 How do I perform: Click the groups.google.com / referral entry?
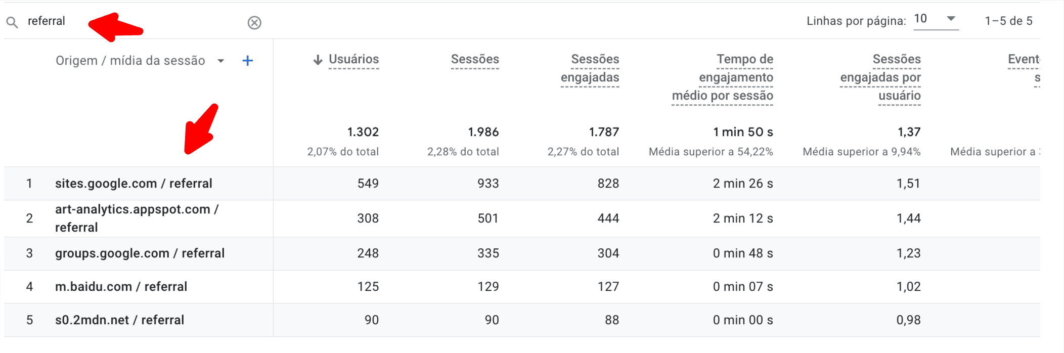coord(140,253)
